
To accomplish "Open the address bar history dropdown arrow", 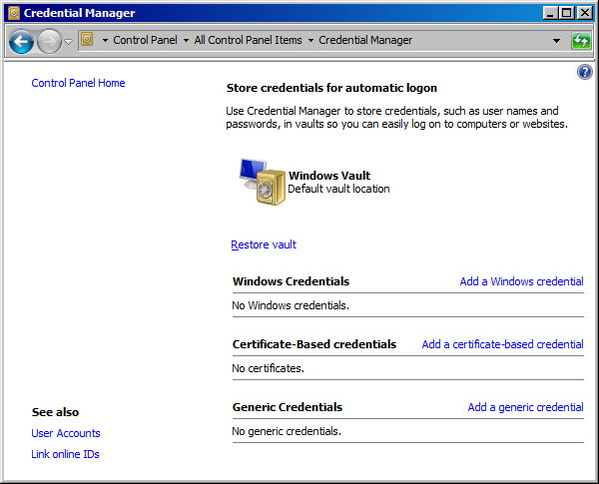I will pos(556,41).
